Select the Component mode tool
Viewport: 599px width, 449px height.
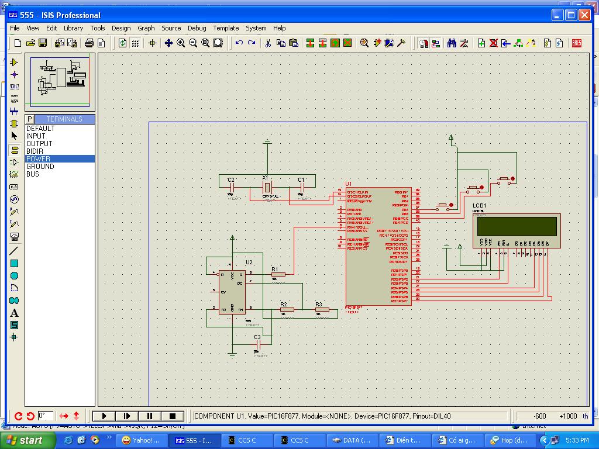click(x=14, y=62)
